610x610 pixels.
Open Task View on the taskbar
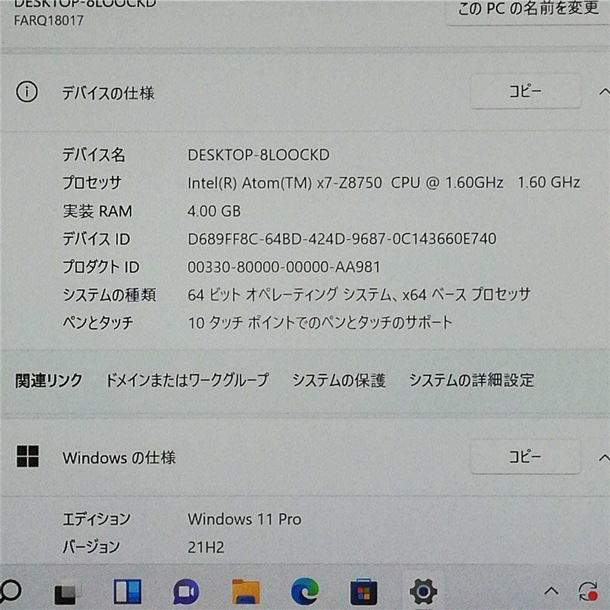(64, 590)
